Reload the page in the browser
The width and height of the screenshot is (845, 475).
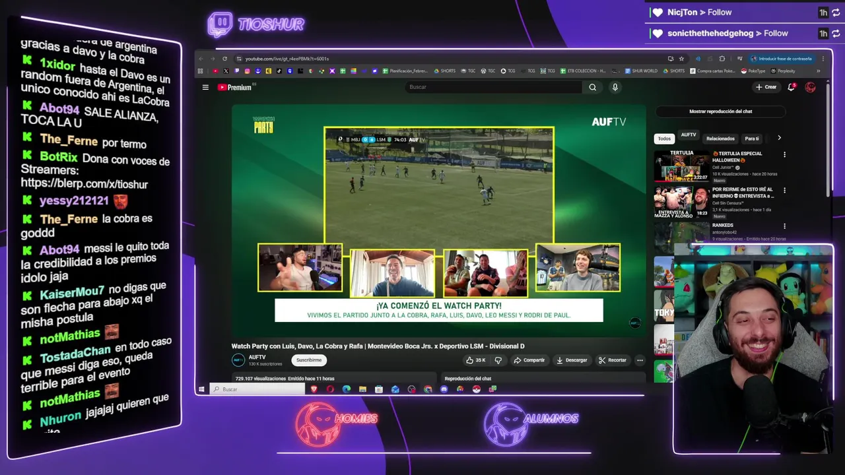tap(225, 59)
